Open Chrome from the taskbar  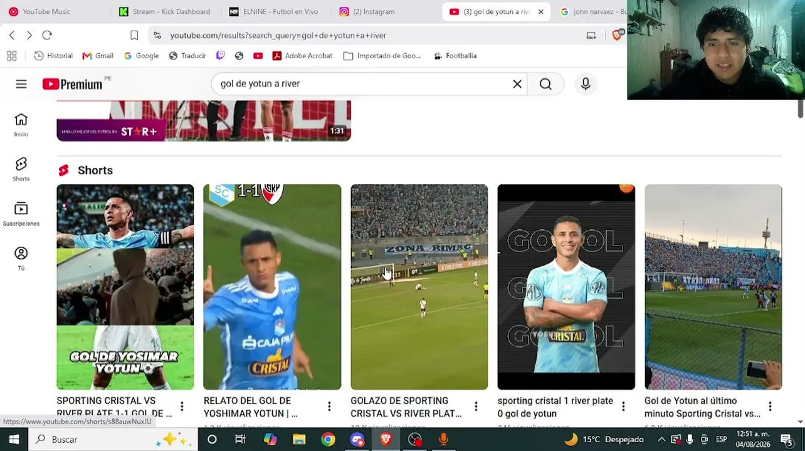tap(328, 440)
